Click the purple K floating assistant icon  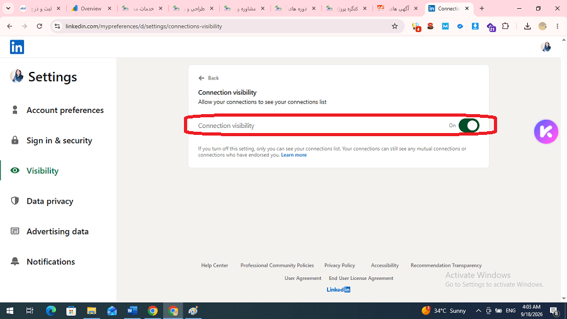[x=546, y=132]
